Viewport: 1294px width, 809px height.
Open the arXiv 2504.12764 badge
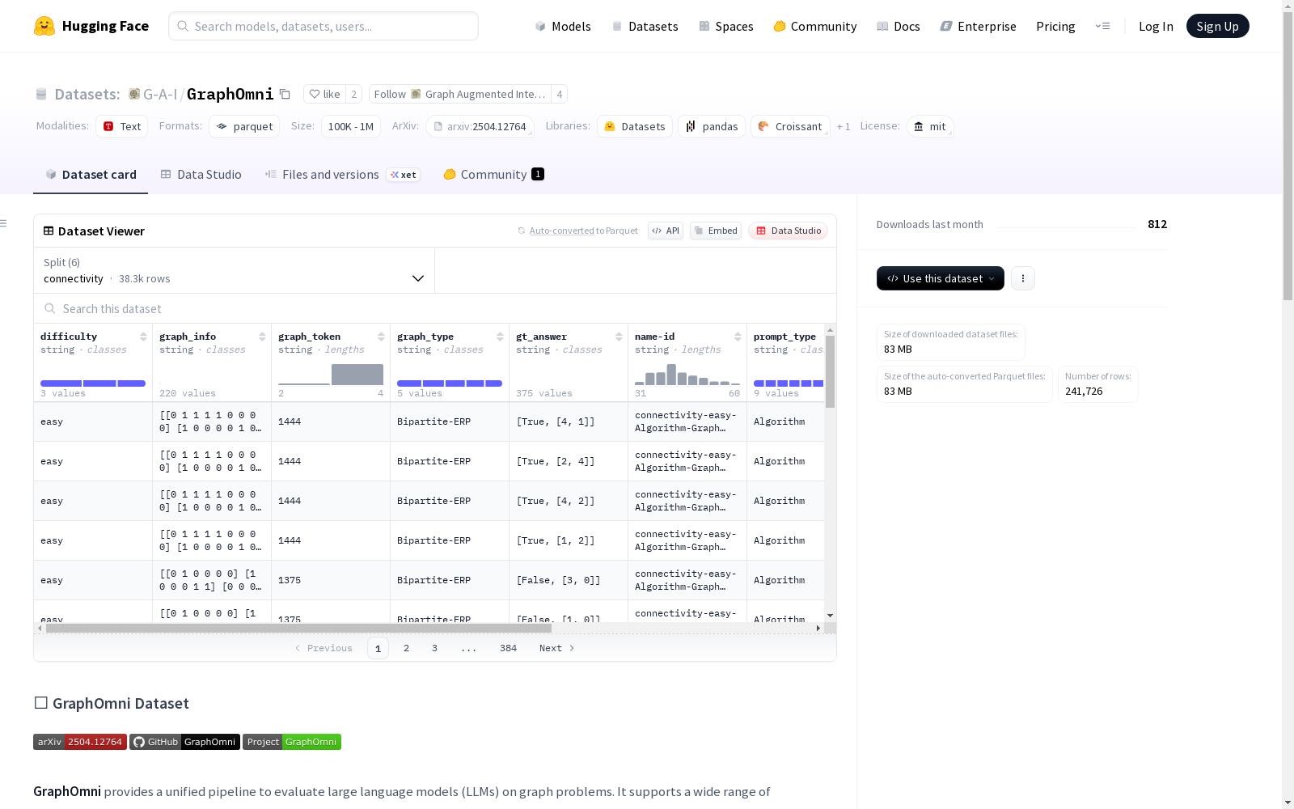[x=80, y=742]
